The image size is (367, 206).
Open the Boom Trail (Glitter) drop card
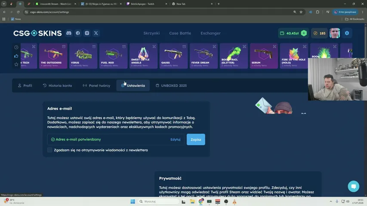coord(234,56)
